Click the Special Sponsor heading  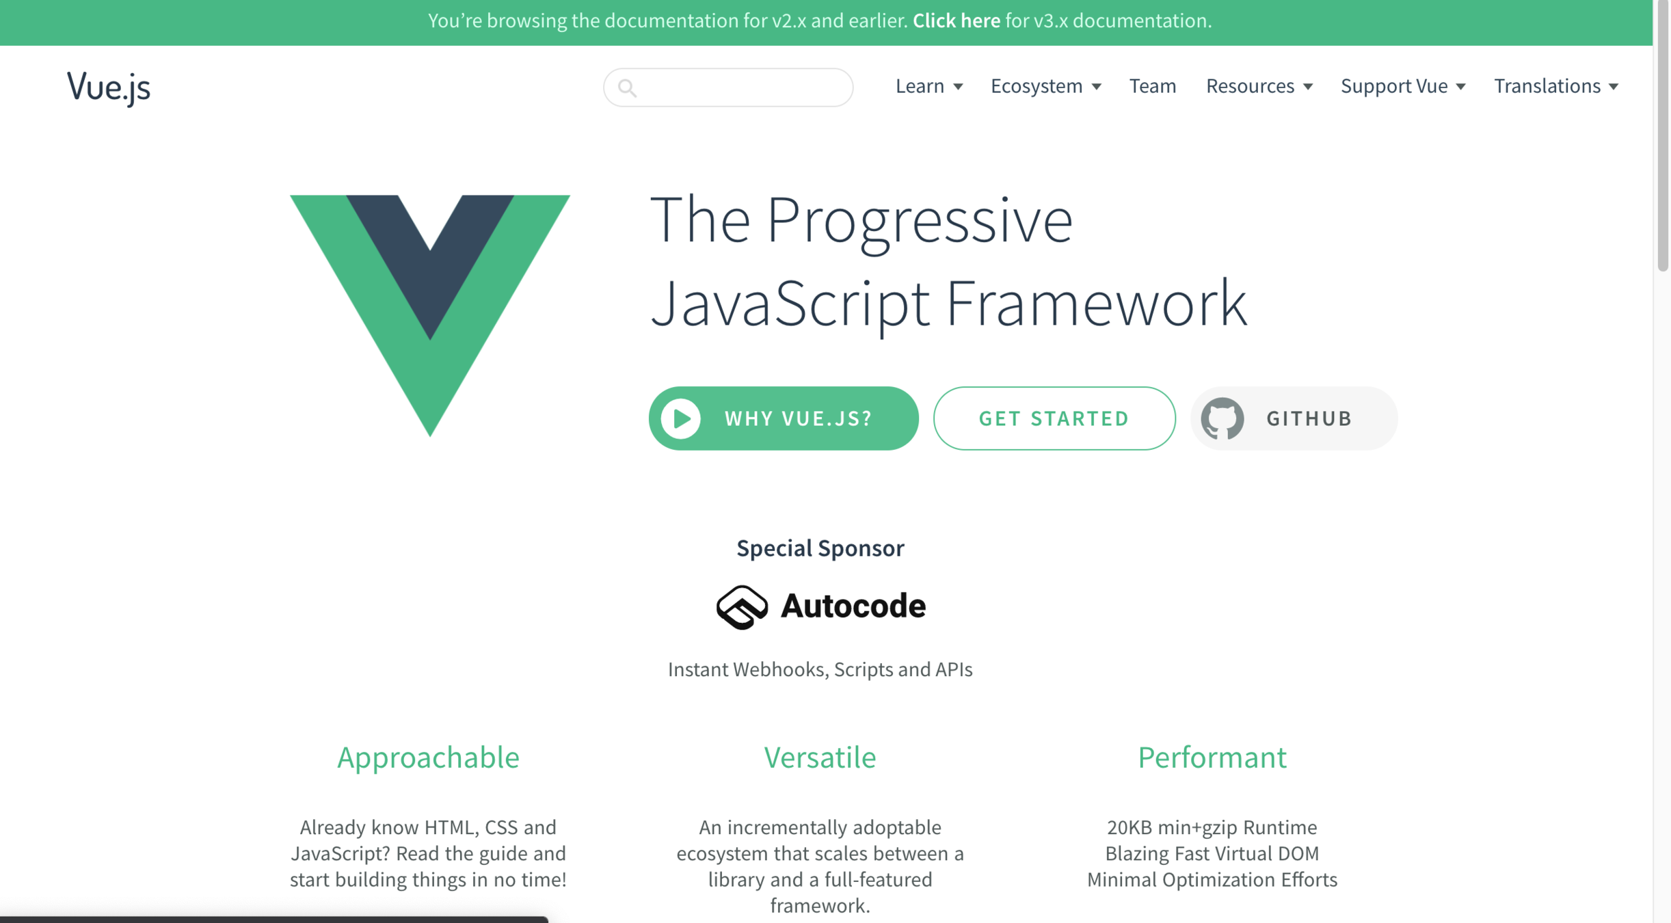pyautogui.click(x=820, y=548)
